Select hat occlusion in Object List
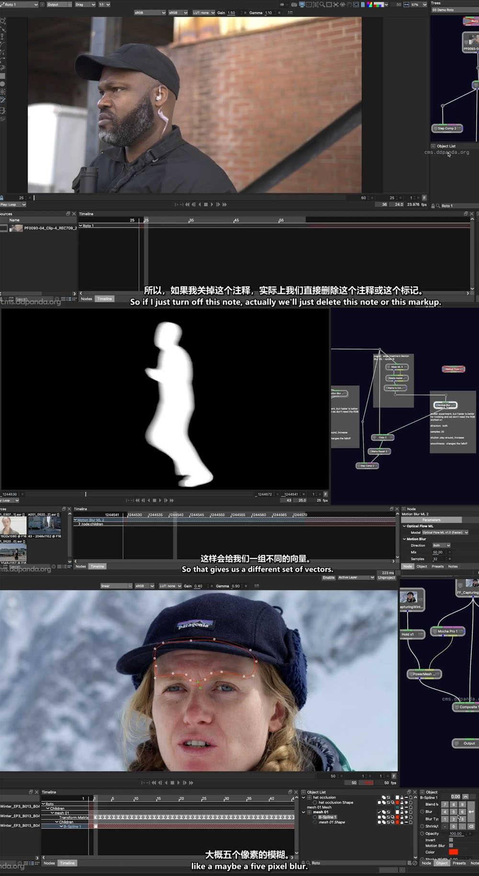Viewport: 479px width, 876px height. pos(324,797)
